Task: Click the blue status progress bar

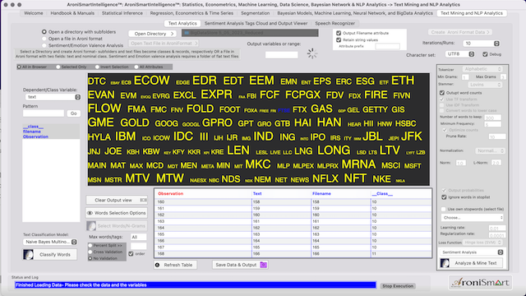Action: tap(196, 285)
